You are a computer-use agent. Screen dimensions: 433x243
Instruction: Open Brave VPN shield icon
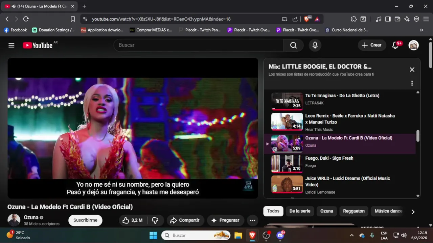[416, 19]
